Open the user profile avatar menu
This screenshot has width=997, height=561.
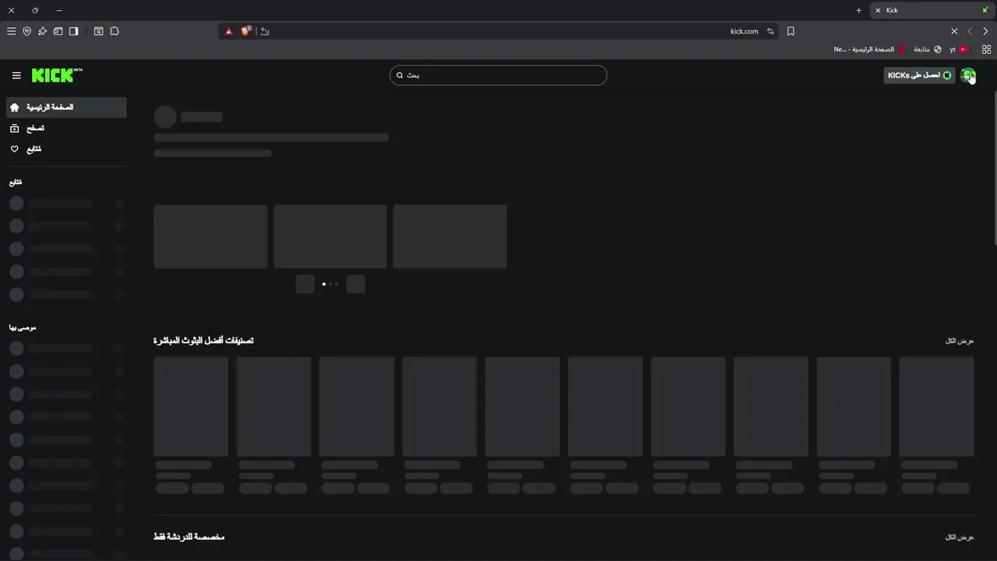click(968, 76)
